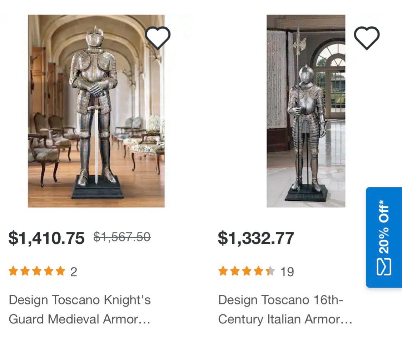The image size is (402, 342).
Task: Click the $1,332.77 price
Action: [x=256, y=238]
